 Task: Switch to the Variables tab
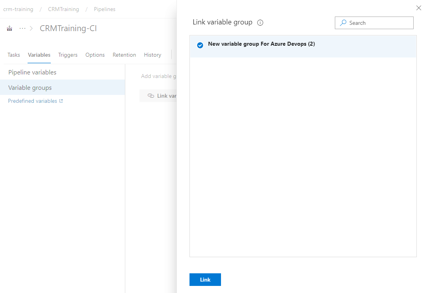39,55
